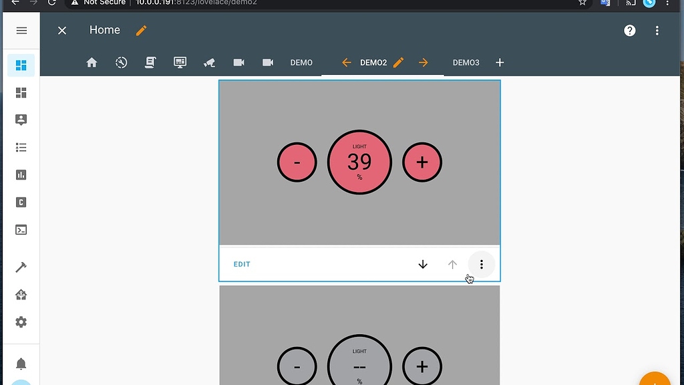
Task: Open Developer Tools hammer icon in sidebar
Action: tap(20, 267)
